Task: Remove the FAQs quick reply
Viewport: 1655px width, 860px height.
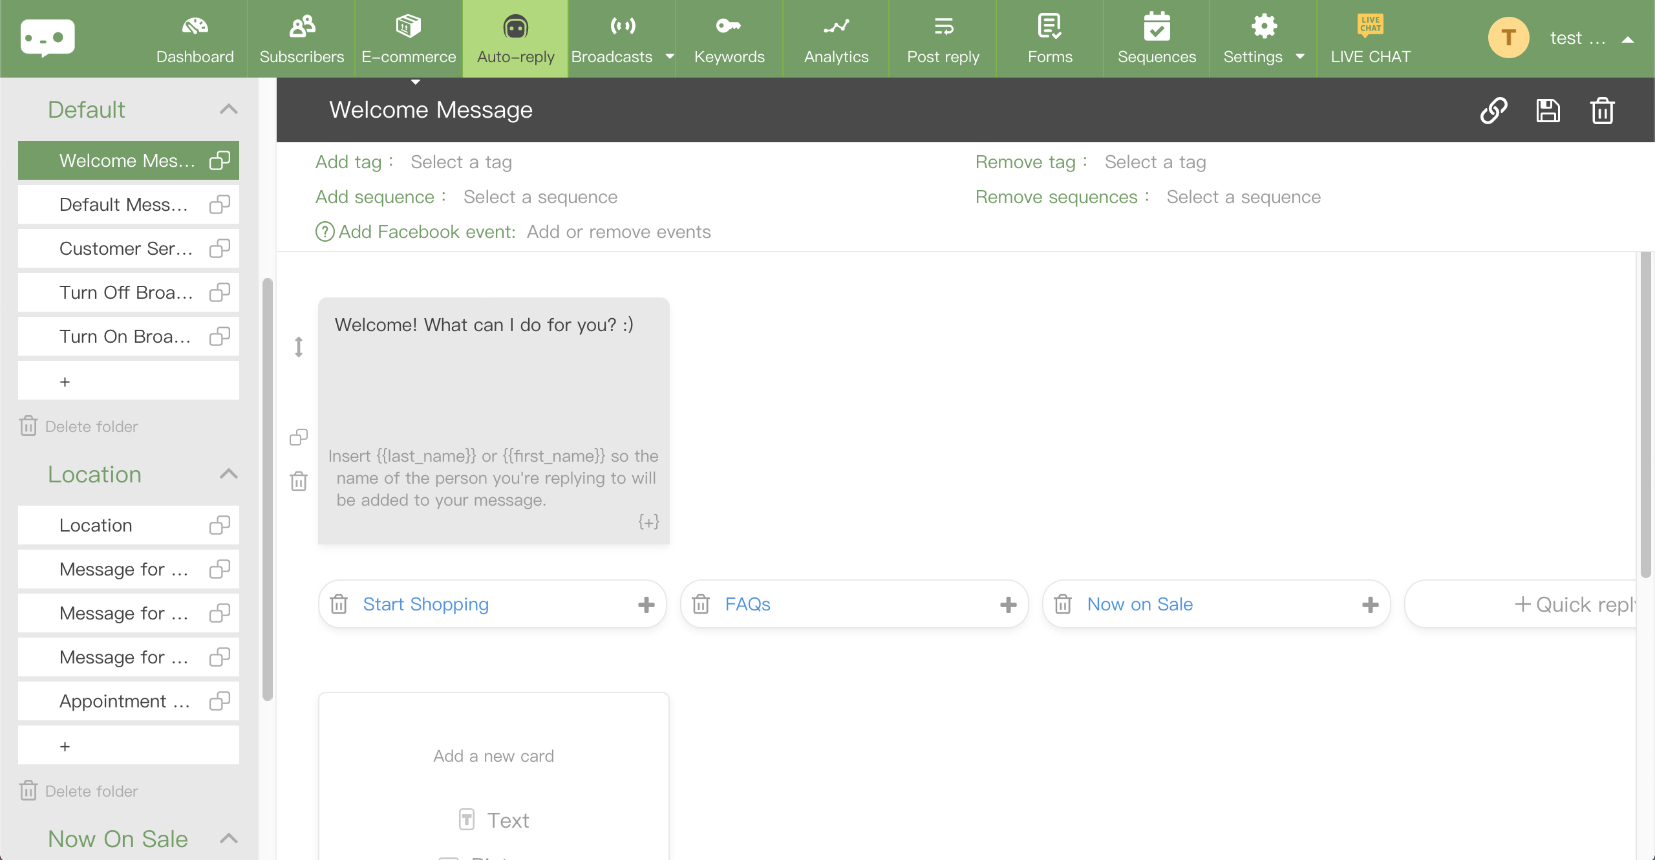Action: pos(701,604)
